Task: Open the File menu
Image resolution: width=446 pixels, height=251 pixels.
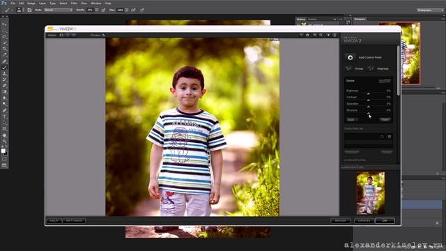Action: point(13,3)
